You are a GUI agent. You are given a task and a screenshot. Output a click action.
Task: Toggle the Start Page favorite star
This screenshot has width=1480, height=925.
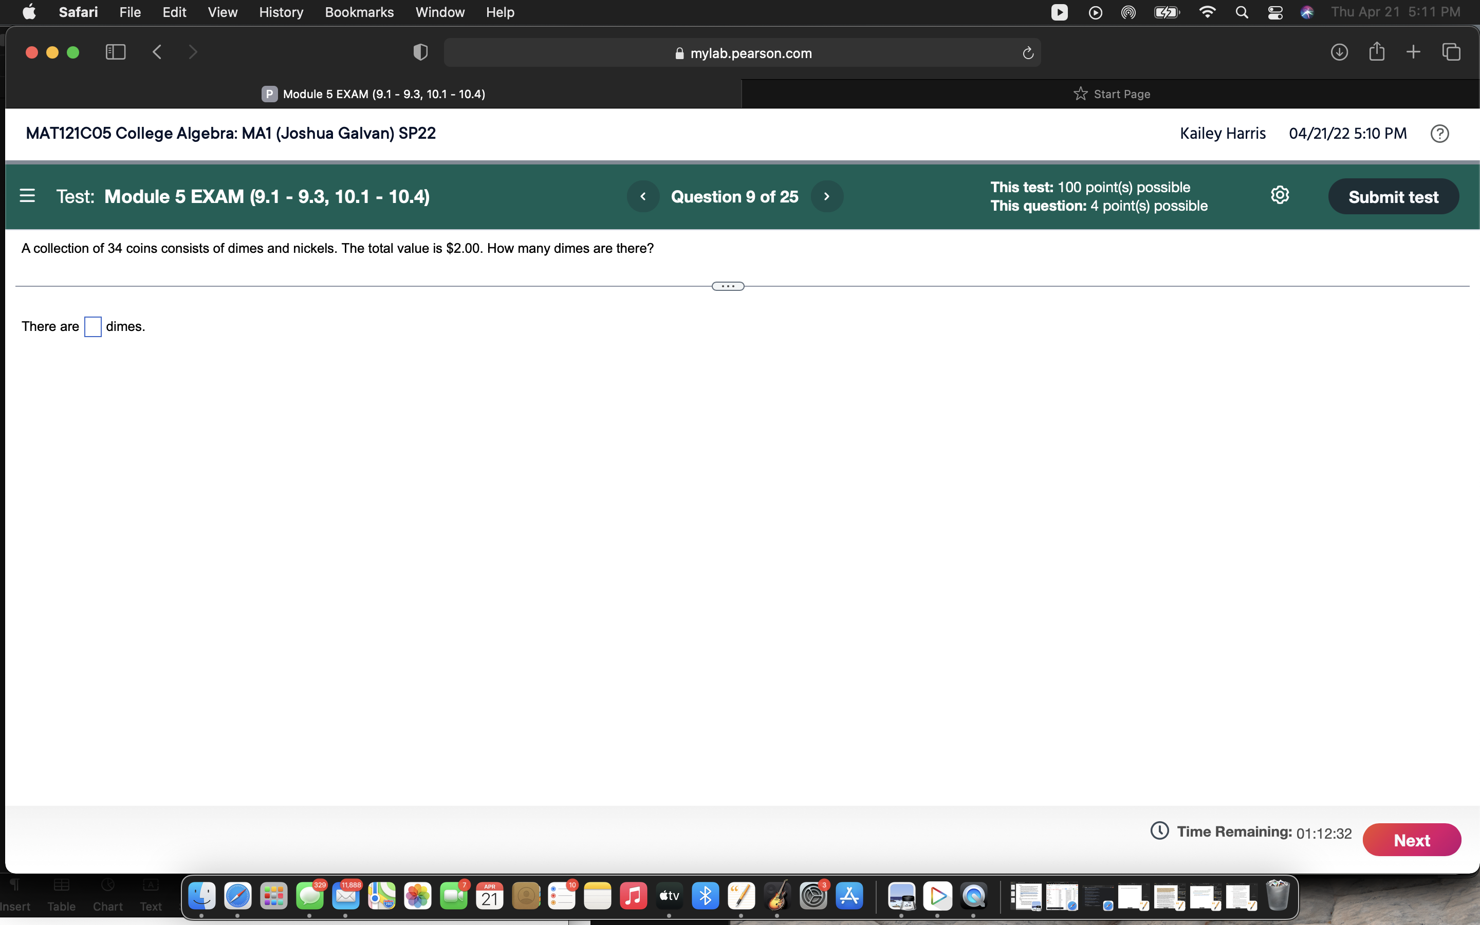[1080, 93]
